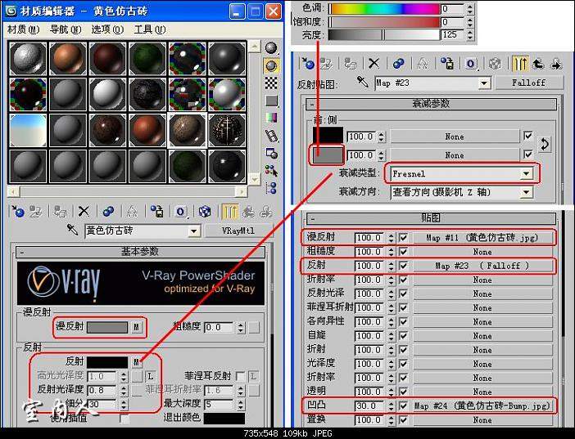Collapse the 基本参数 rollout
The width and height of the screenshot is (575, 439).
[140, 252]
